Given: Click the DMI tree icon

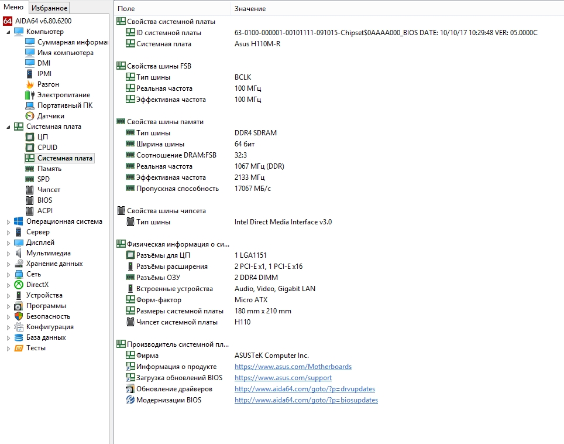Looking at the screenshot, I should 30,63.
